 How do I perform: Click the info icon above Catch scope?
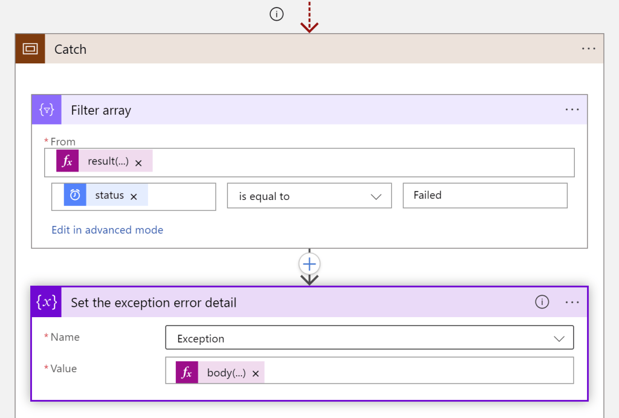click(276, 14)
